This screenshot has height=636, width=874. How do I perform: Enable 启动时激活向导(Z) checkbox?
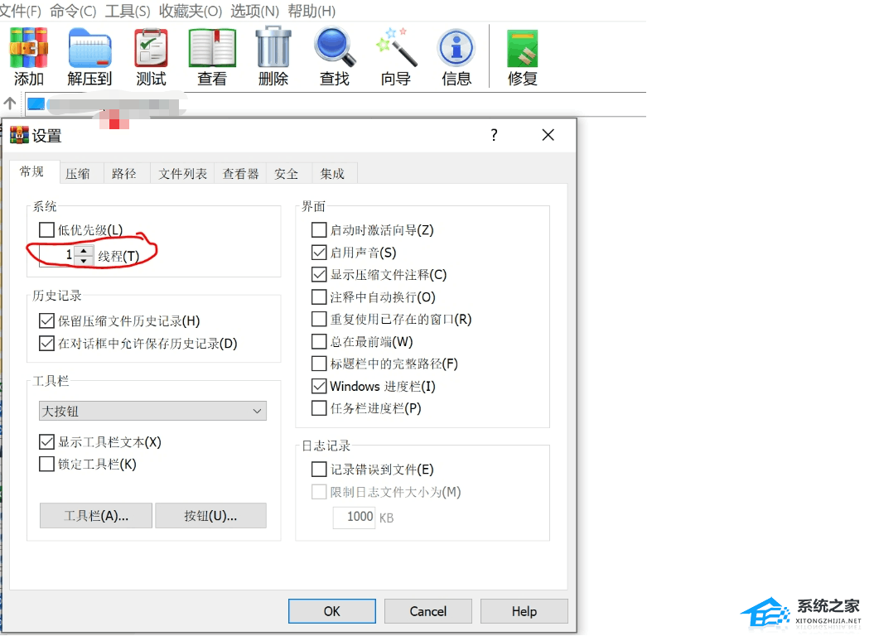pos(319,229)
